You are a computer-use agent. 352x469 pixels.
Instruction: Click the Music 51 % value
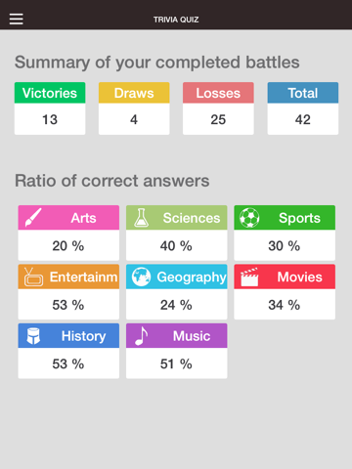click(176, 363)
